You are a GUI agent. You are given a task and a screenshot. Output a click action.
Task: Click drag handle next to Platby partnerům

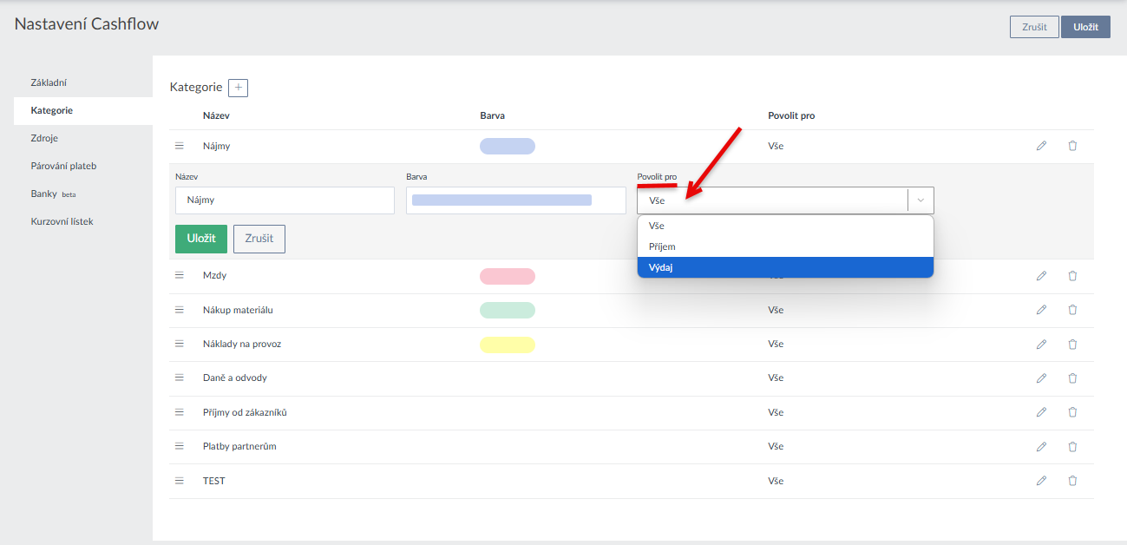coord(180,446)
